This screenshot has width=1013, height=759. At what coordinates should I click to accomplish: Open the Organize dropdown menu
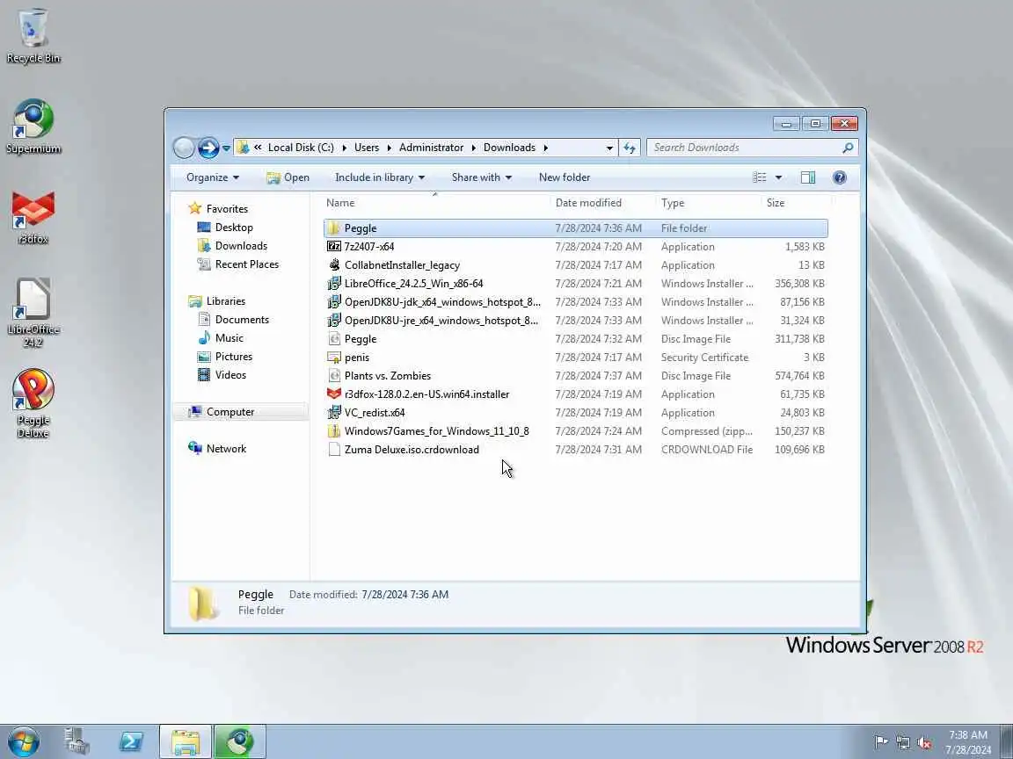pyautogui.click(x=213, y=177)
